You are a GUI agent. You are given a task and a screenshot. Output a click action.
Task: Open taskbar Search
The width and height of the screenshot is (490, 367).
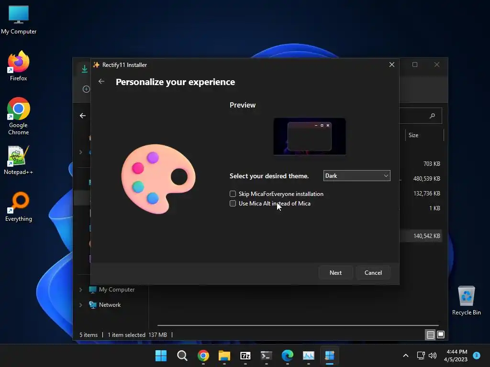coord(182,356)
